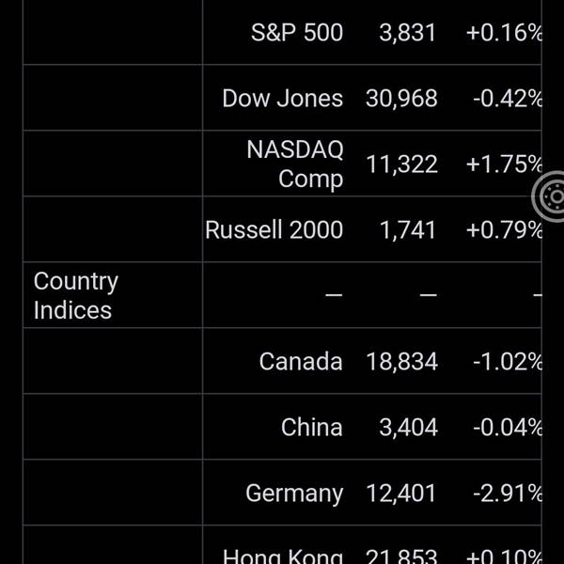This screenshot has height=564, width=564.
Task: Select the Russell 2000 label
Action: click(x=274, y=230)
